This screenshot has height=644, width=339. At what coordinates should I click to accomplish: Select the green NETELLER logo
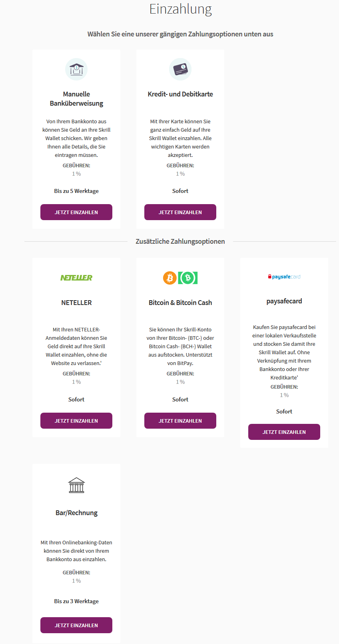click(76, 278)
